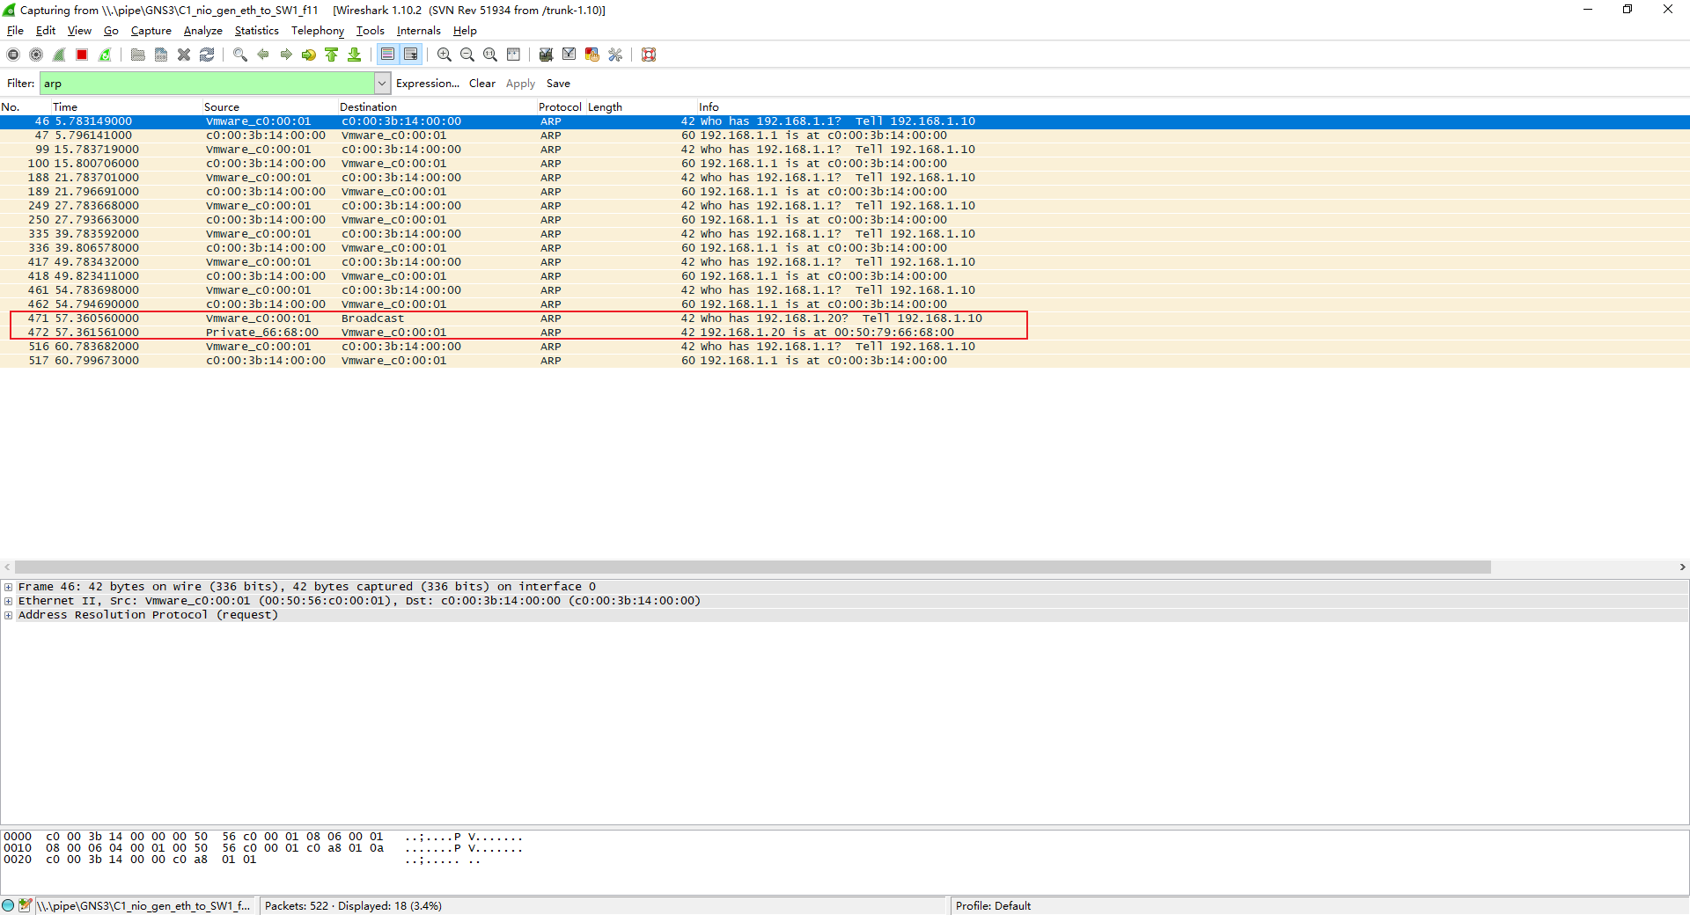
Task: Reset zoom to normal size
Action: pyautogui.click(x=490, y=55)
